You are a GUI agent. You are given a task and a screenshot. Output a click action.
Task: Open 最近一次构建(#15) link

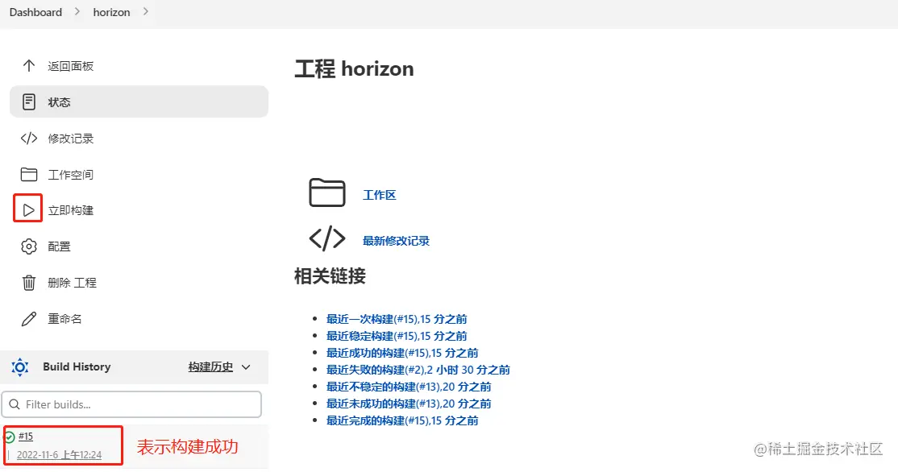point(397,319)
